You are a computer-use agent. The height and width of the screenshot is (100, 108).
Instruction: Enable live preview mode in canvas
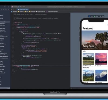coord(89,16)
